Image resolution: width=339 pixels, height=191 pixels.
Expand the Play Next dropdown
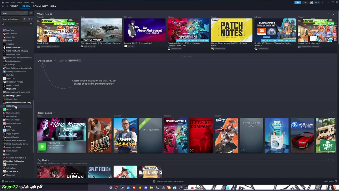pyautogui.click(x=43, y=160)
